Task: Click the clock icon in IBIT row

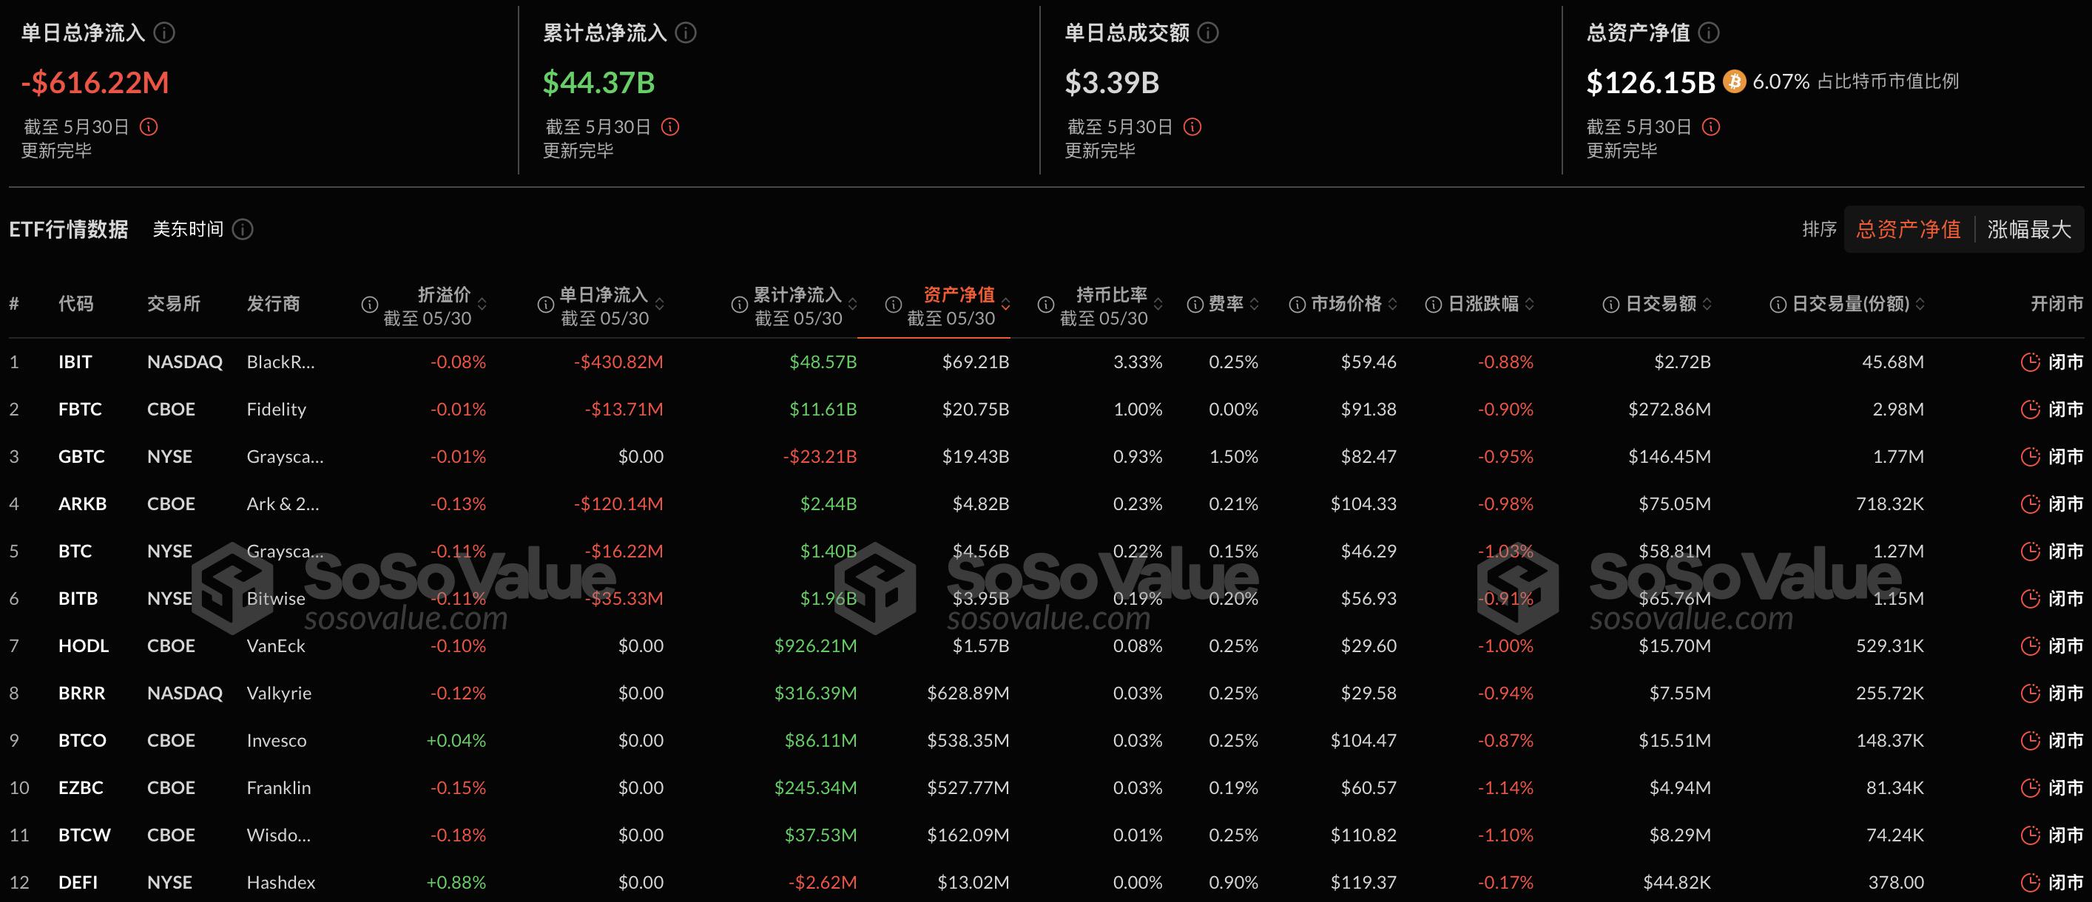Action: [x=2031, y=362]
